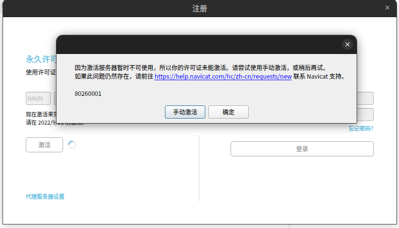The width and height of the screenshot is (399, 228).
Task: Click the 登录 login button
Action: pos(302,149)
